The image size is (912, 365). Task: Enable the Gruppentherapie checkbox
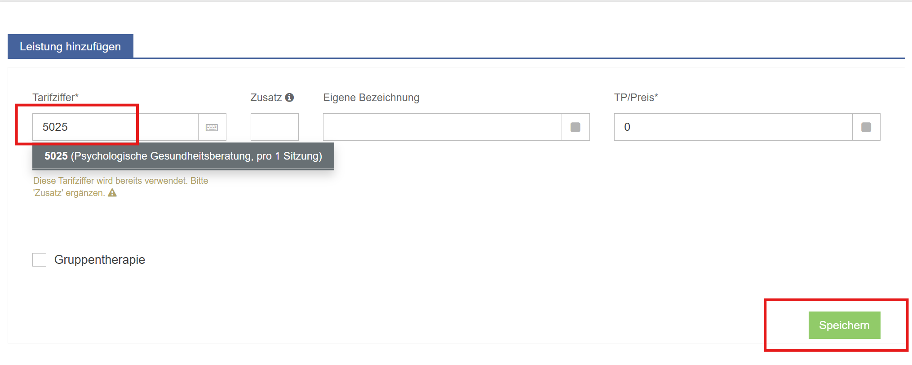[40, 260]
